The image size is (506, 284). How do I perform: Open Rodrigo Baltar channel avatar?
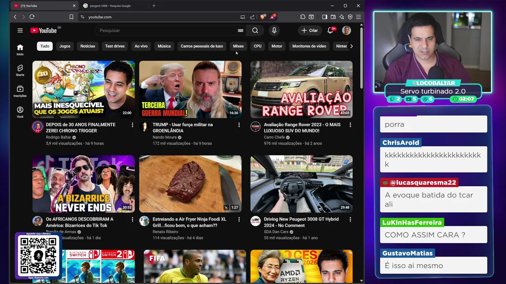tap(38, 127)
